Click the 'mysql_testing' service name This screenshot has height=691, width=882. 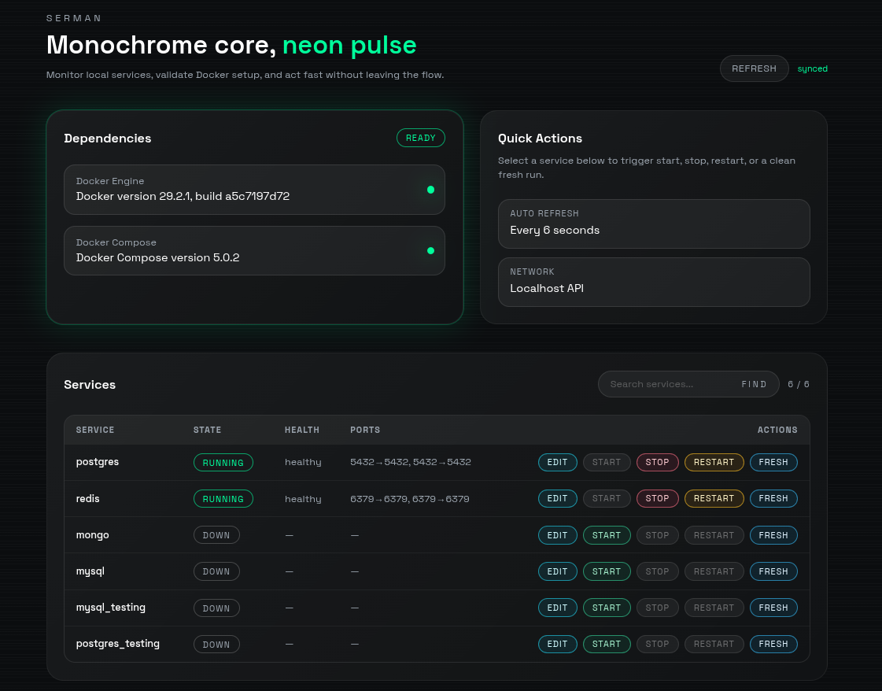click(111, 608)
